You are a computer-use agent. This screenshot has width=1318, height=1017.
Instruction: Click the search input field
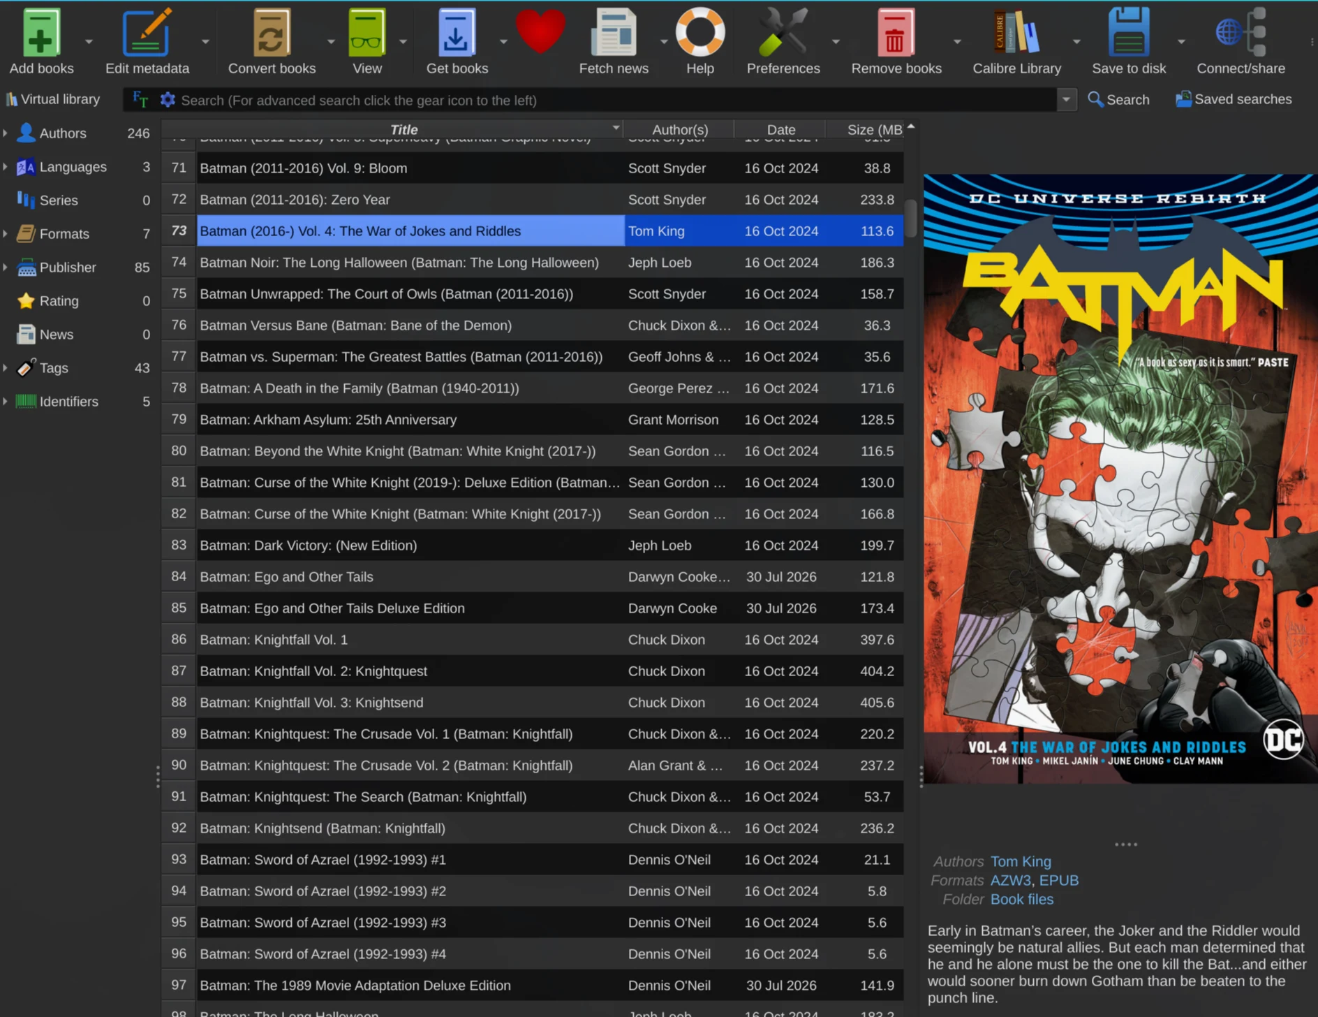click(x=616, y=100)
